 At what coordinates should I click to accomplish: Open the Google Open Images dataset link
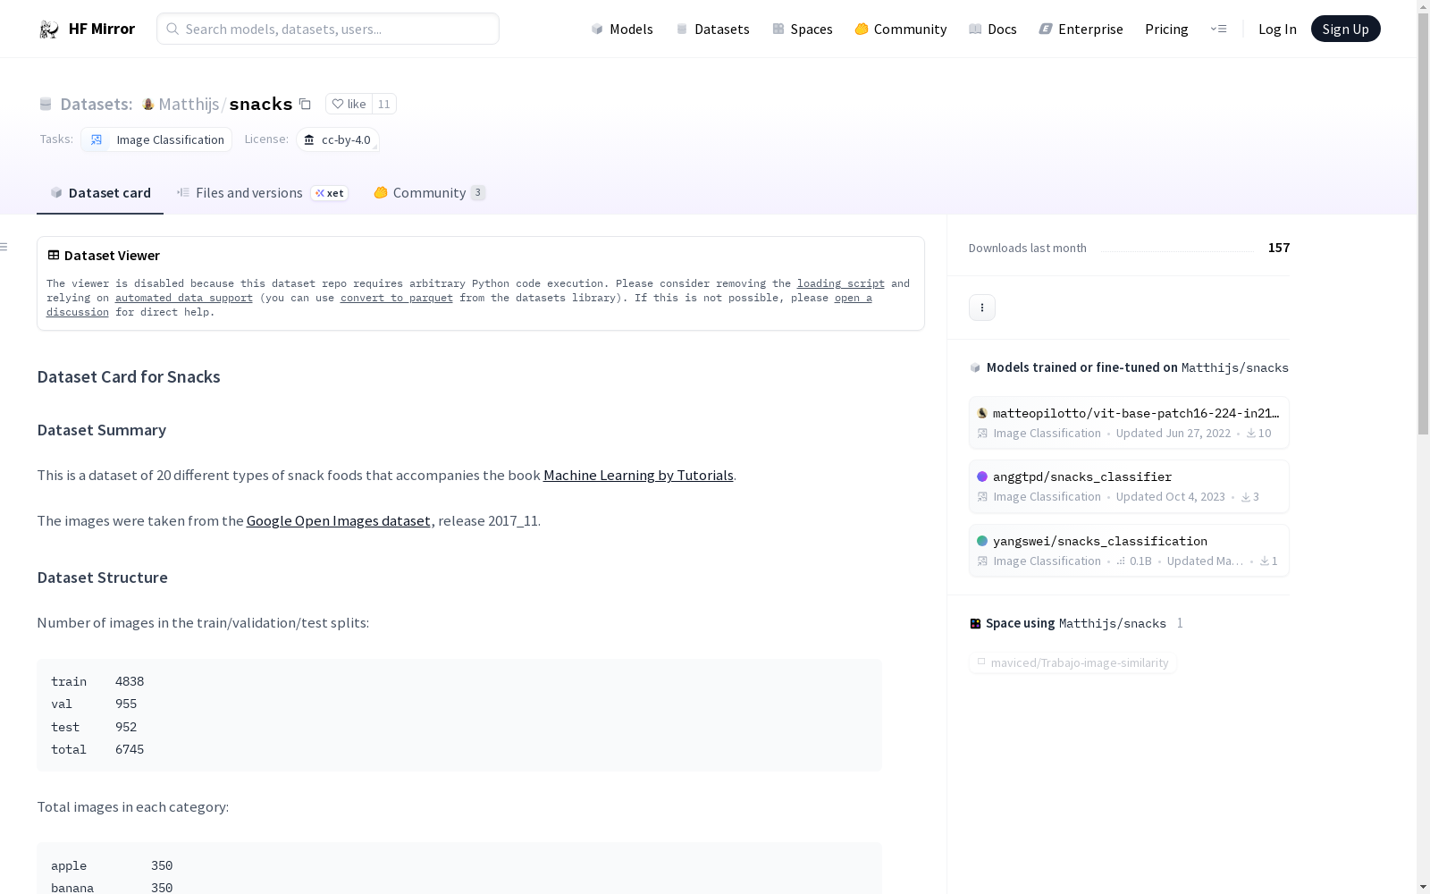pyautogui.click(x=339, y=521)
